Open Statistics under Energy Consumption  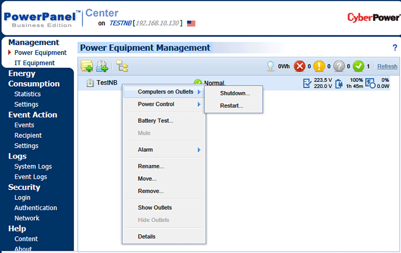pos(27,94)
